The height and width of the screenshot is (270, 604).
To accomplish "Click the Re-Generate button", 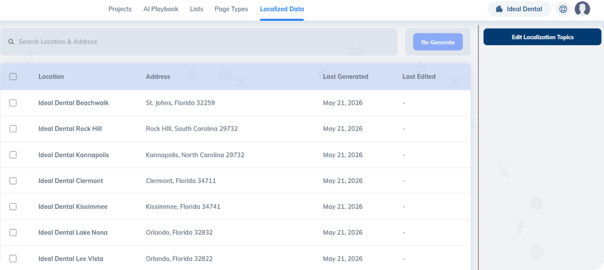I will pyautogui.click(x=438, y=42).
